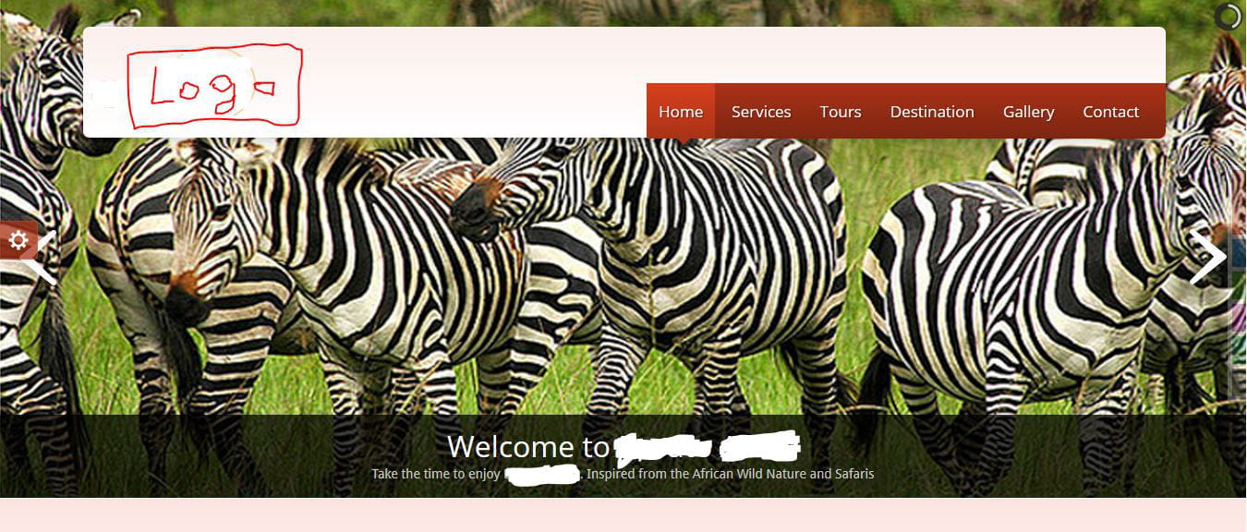Open the Services menu item
This screenshot has width=1247, height=532.
(x=761, y=112)
